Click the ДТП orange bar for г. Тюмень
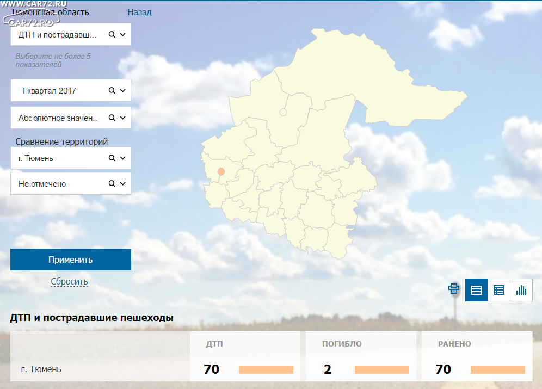 266,369
